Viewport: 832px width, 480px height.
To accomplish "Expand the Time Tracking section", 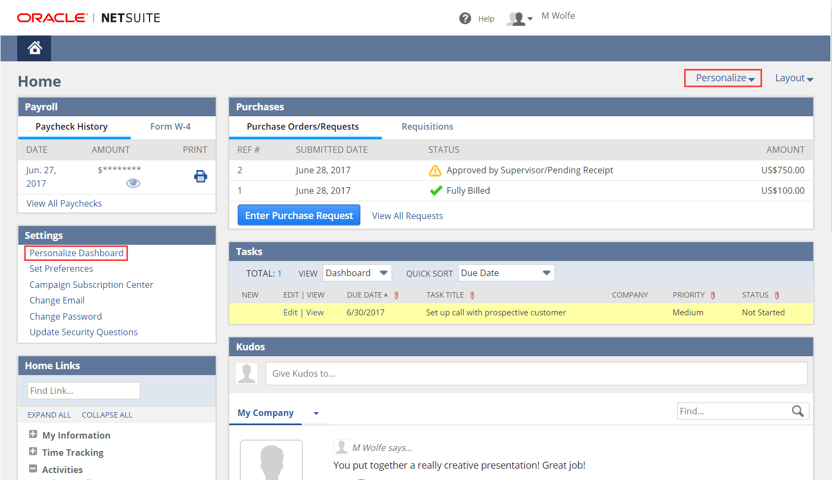I will tap(33, 451).
